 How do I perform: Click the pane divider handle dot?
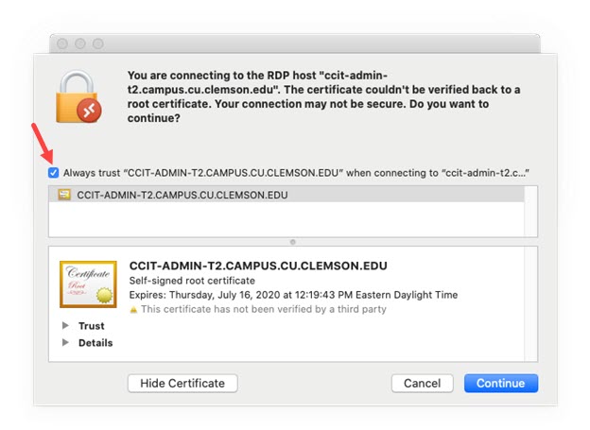pos(293,242)
